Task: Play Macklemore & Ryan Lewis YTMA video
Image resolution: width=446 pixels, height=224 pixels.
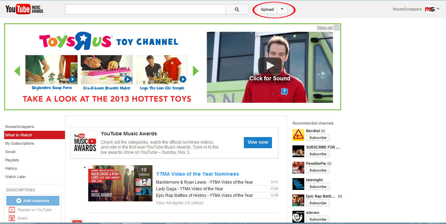Action: click(x=204, y=182)
